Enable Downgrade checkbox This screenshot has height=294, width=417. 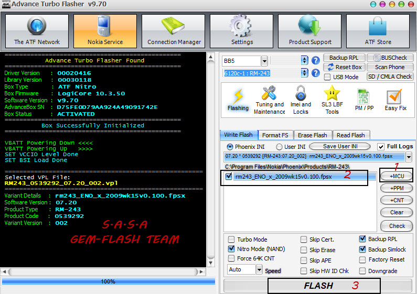(362, 271)
